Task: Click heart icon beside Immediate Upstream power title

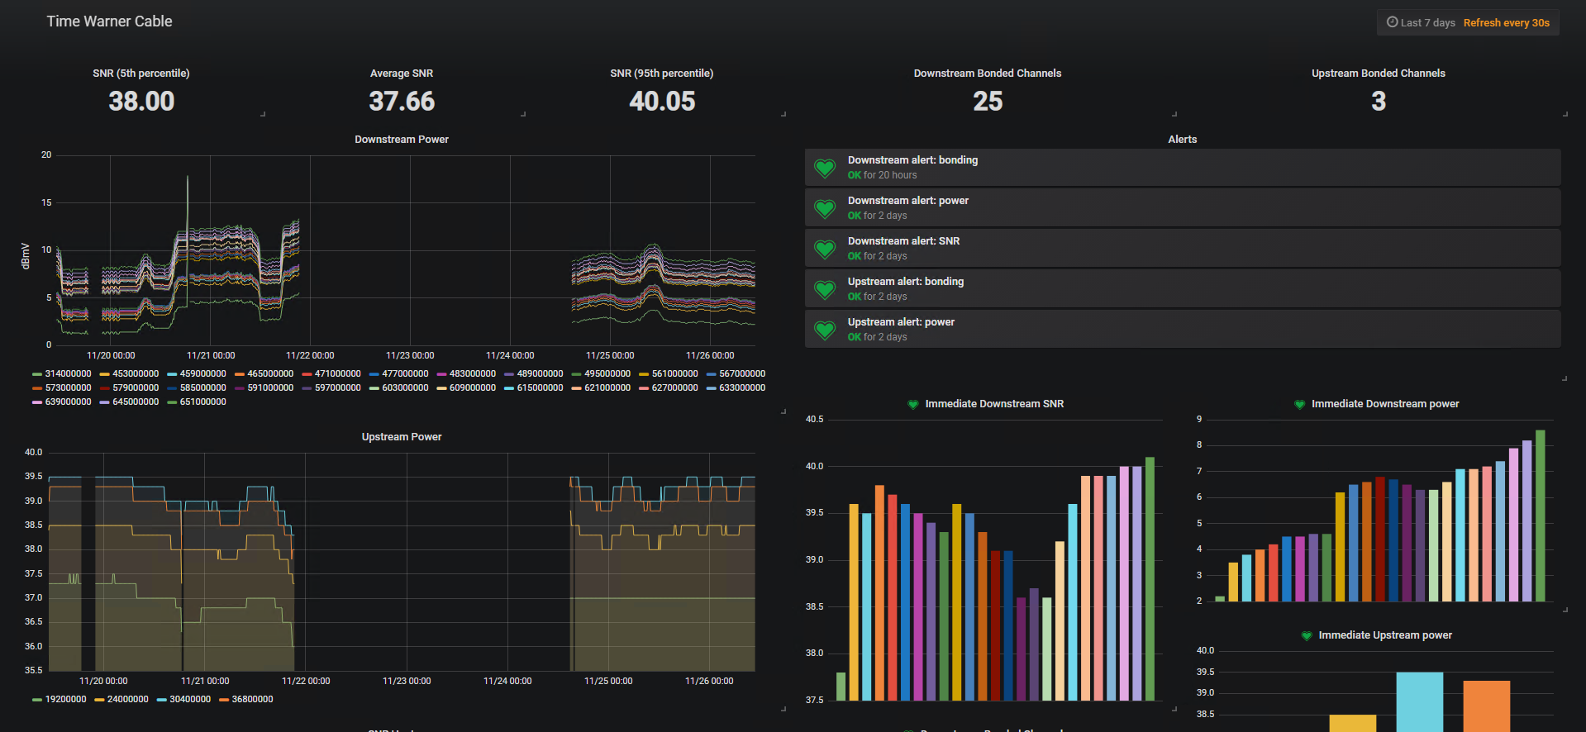Action: point(1307,635)
